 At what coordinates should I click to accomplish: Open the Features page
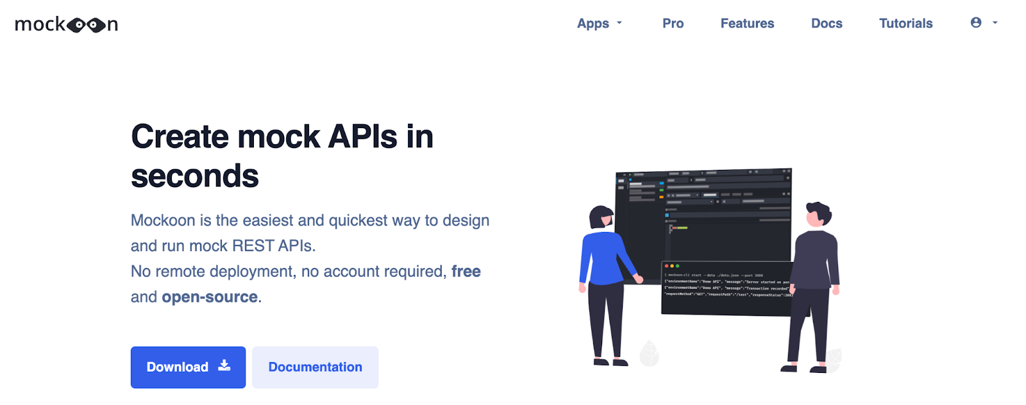click(x=747, y=24)
